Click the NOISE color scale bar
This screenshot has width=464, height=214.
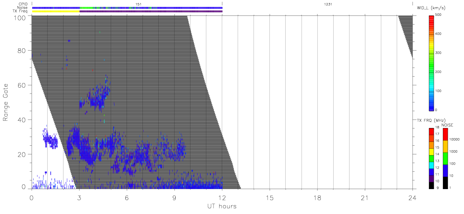point(445,158)
